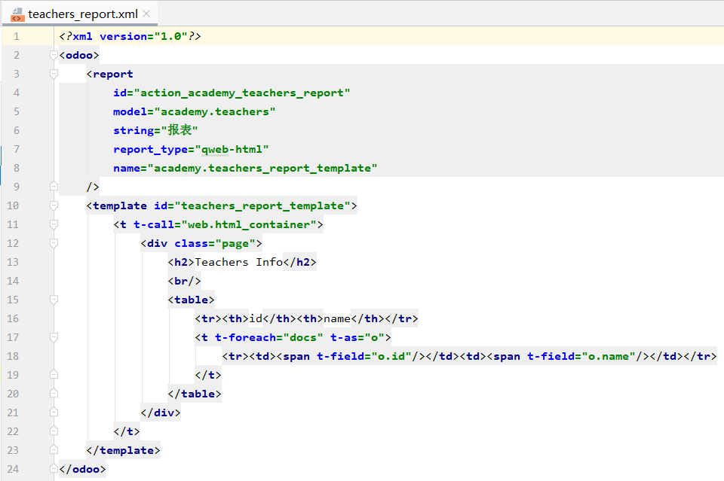Collapse the t-foreach fold at line 17
The height and width of the screenshot is (481, 724).
[54, 337]
